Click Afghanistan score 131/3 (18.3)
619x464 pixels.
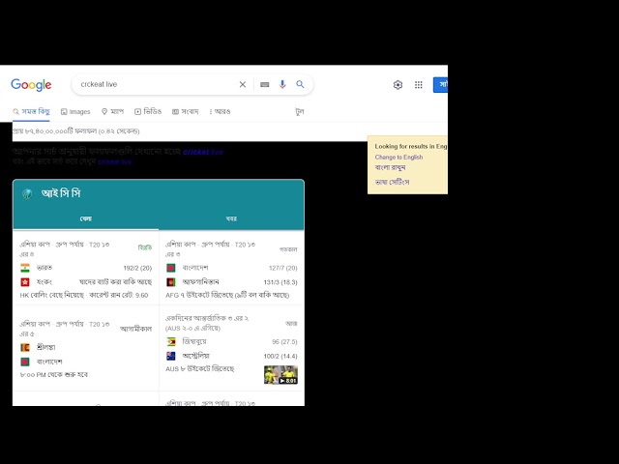pos(280,282)
